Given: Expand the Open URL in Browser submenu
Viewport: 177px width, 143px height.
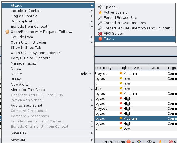Looking at the screenshot, I should click(x=91, y=42).
